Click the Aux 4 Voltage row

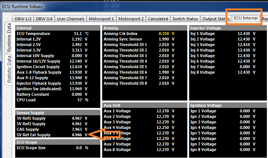point(145,127)
